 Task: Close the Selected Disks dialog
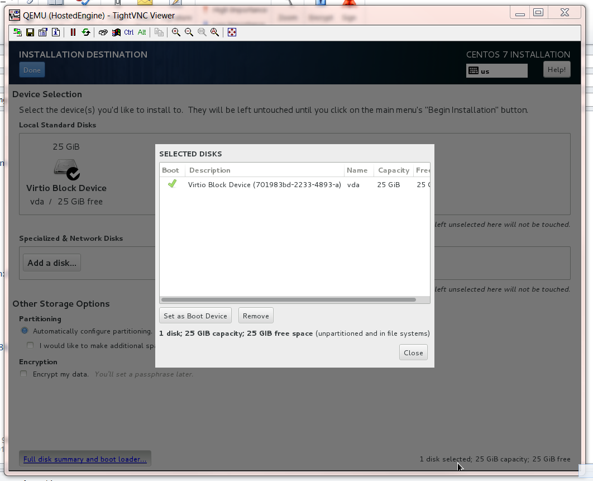coord(413,353)
